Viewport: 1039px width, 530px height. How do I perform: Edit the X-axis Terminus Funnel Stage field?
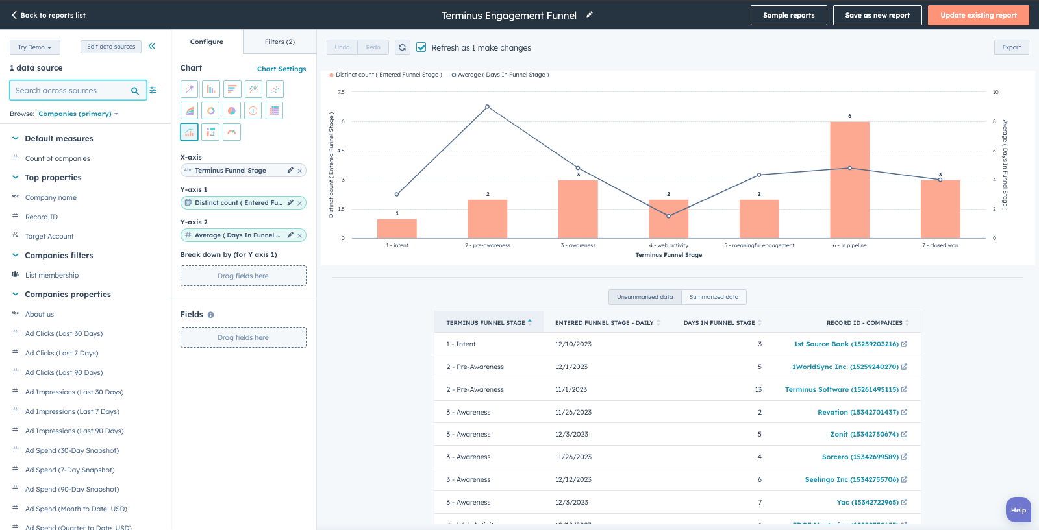290,170
